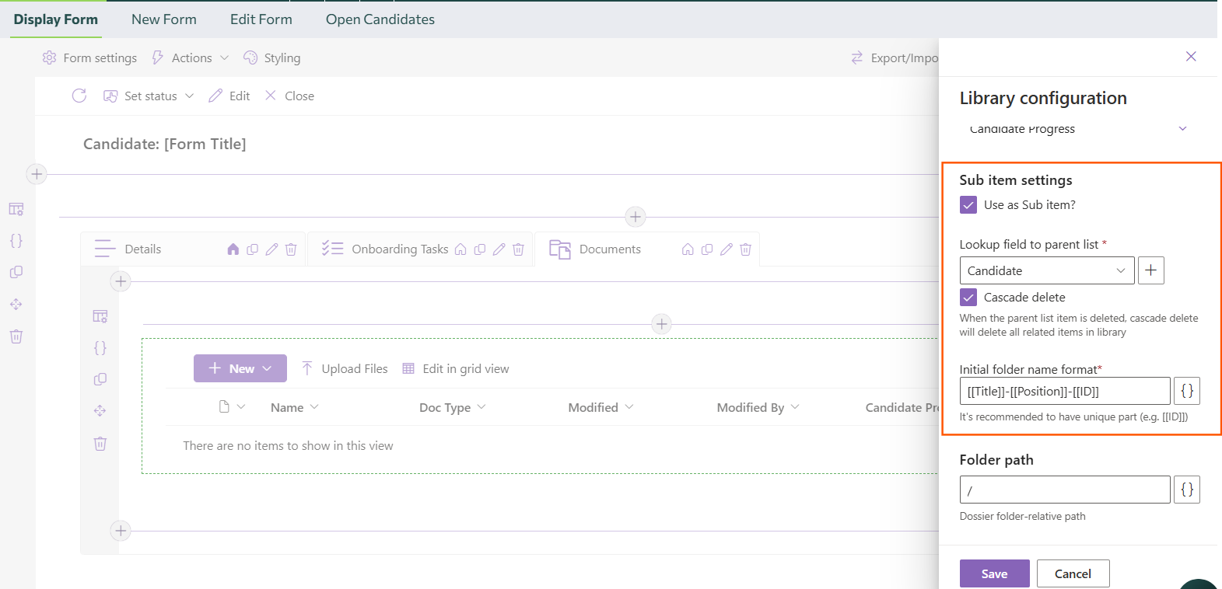Click the trash icon in the outer left sidebar
Screen dimensions: 1222x589
16,336
